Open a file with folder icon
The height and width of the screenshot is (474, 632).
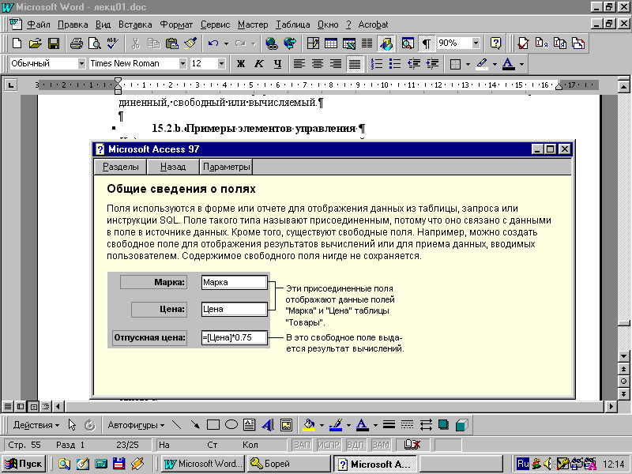(x=35, y=43)
